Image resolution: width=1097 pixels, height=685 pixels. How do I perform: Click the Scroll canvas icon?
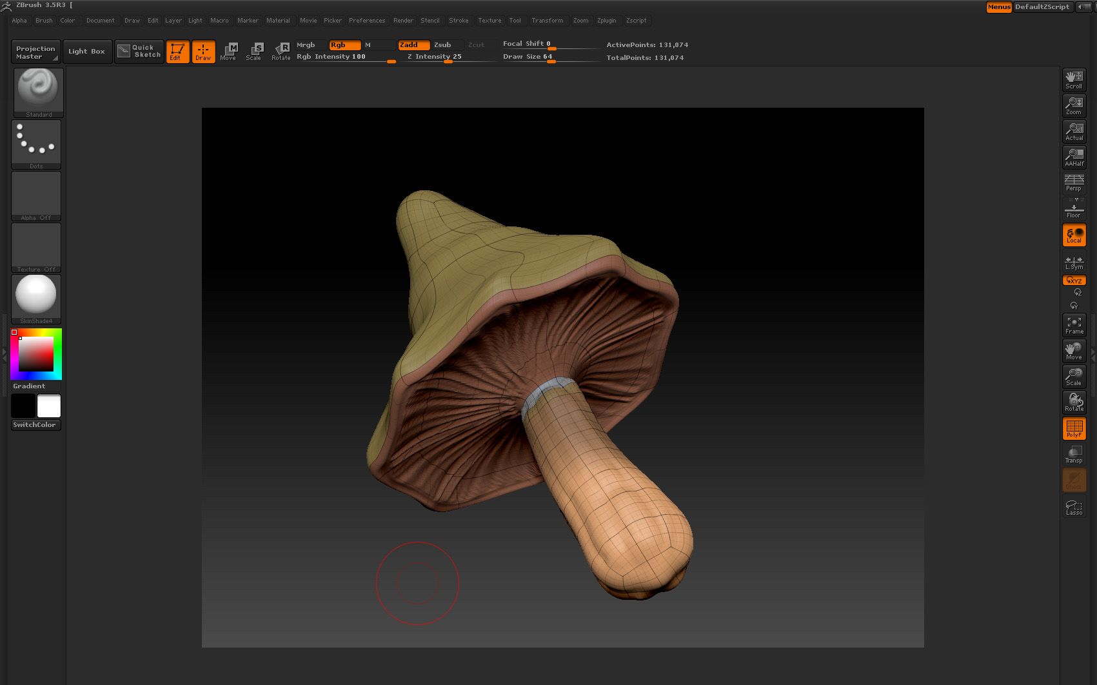pyautogui.click(x=1074, y=80)
